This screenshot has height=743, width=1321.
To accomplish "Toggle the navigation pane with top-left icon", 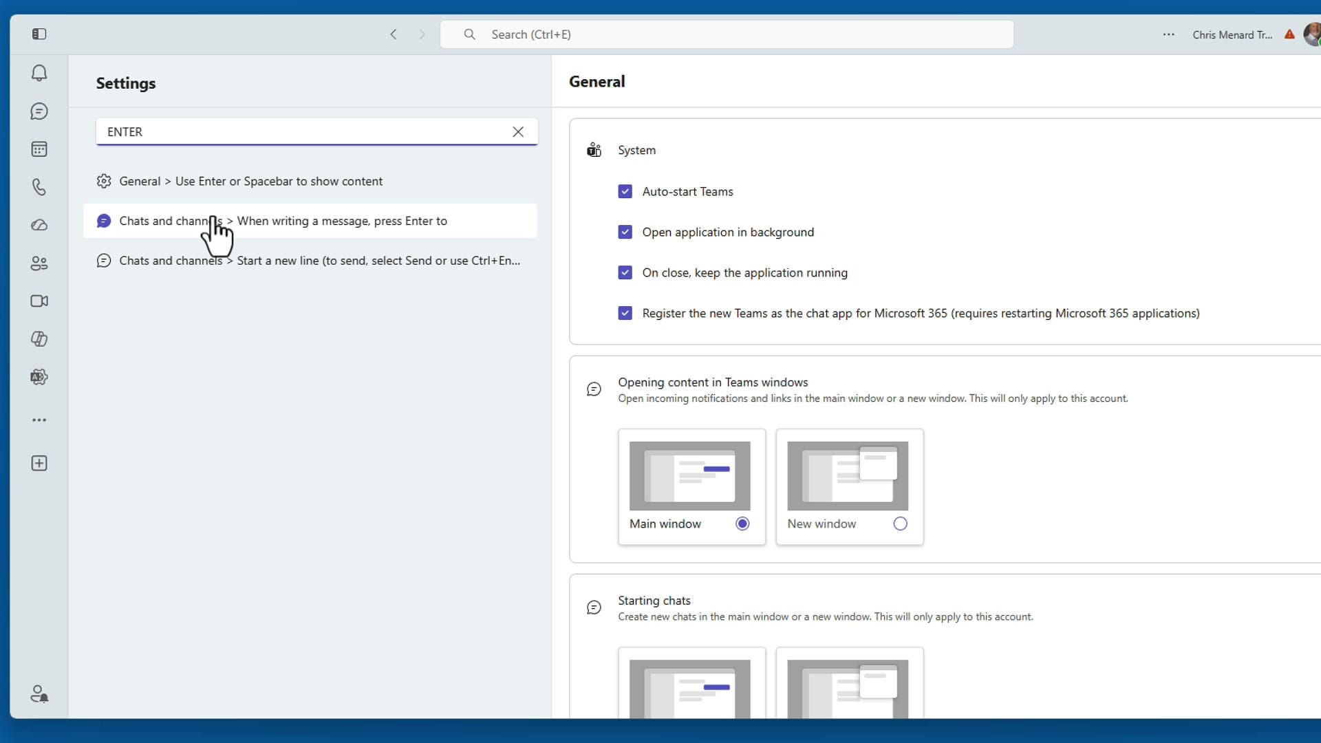I will pyautogui.click(x=39, y=34).
